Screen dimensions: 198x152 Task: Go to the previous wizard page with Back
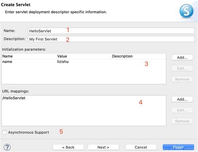tap(68, 147)
